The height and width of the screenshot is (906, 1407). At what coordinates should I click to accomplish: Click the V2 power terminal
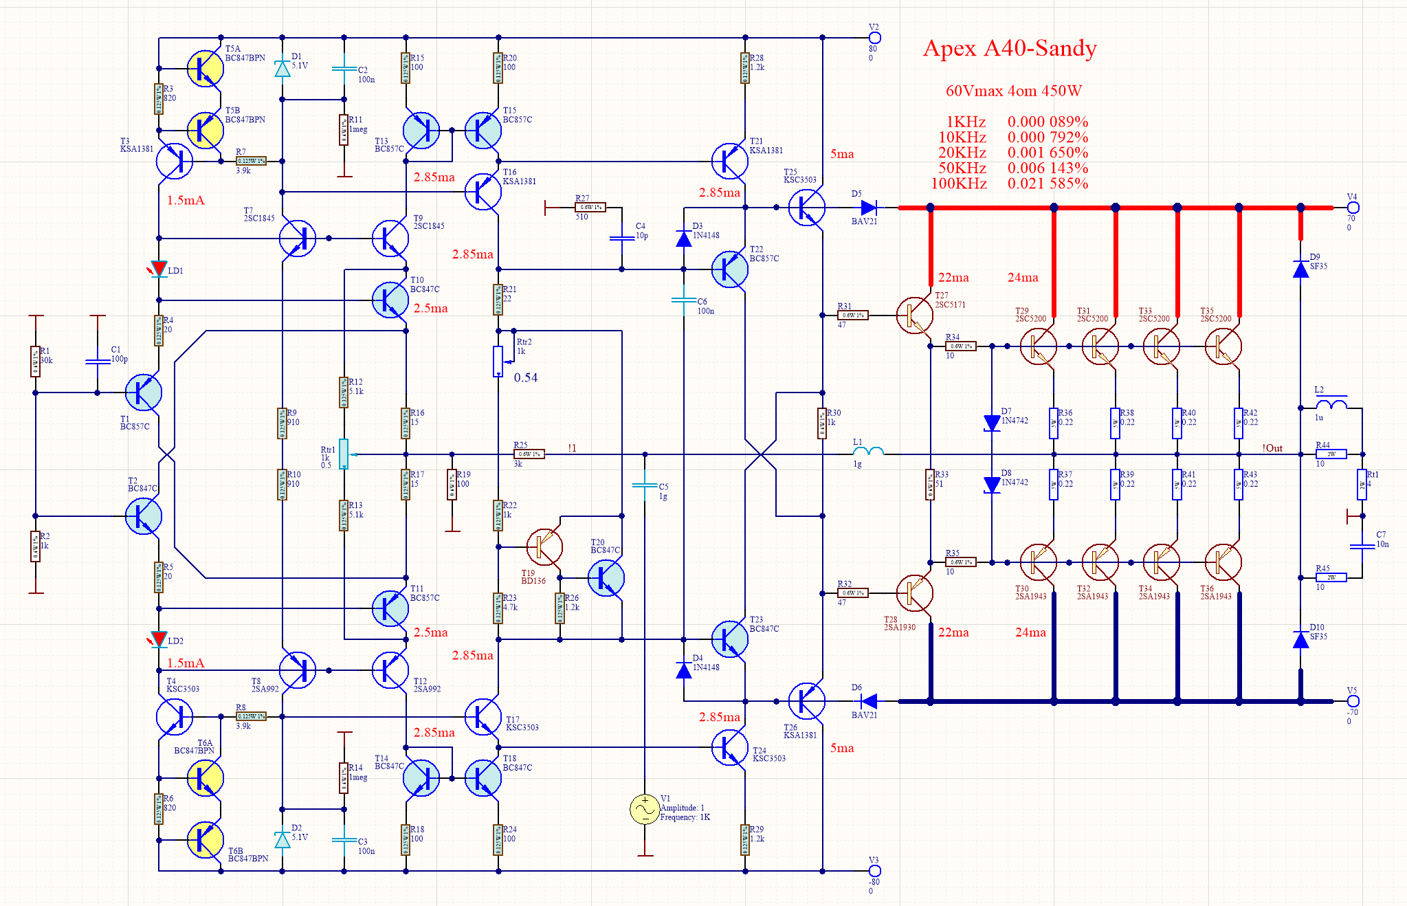click(x=875, y=38)
